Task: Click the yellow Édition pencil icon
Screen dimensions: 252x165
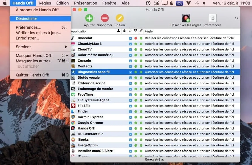Action: (x=120, y=18)
